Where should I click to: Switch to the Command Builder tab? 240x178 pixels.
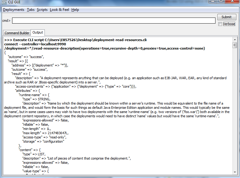pyautogui.click(x=17, y=33)
